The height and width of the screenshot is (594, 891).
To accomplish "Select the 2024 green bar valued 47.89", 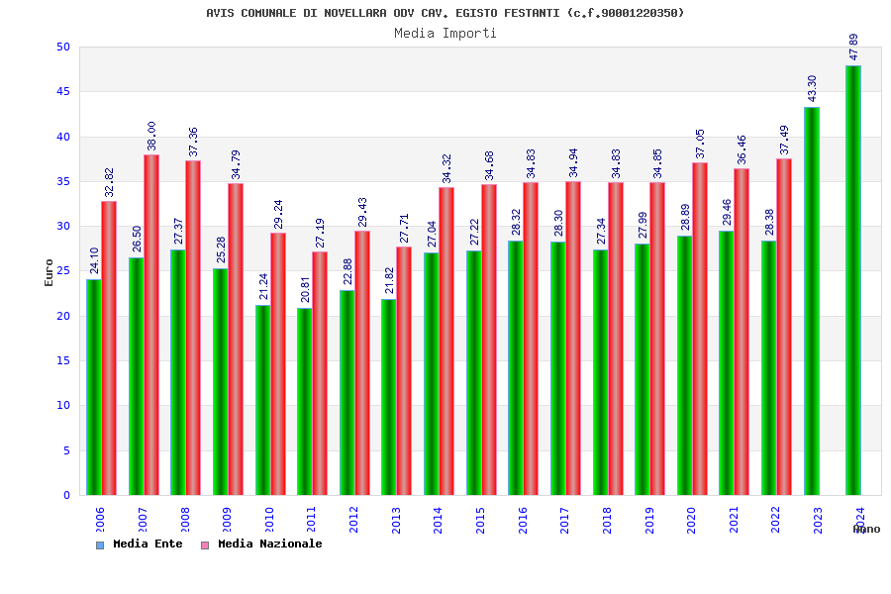I will coord(853,280).
